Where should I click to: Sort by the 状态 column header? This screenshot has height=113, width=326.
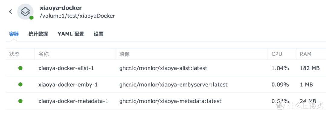click(x=14, y=54)
